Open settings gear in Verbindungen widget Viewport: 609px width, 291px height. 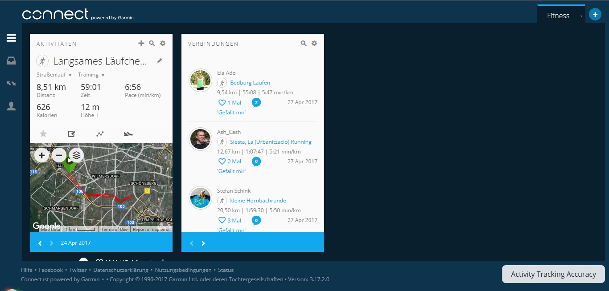coord(314,44)
